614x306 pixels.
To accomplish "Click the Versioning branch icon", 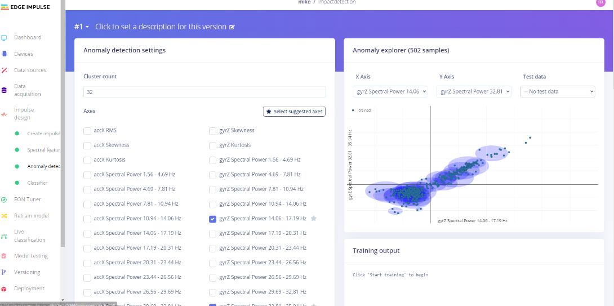I will pos(4,272).
